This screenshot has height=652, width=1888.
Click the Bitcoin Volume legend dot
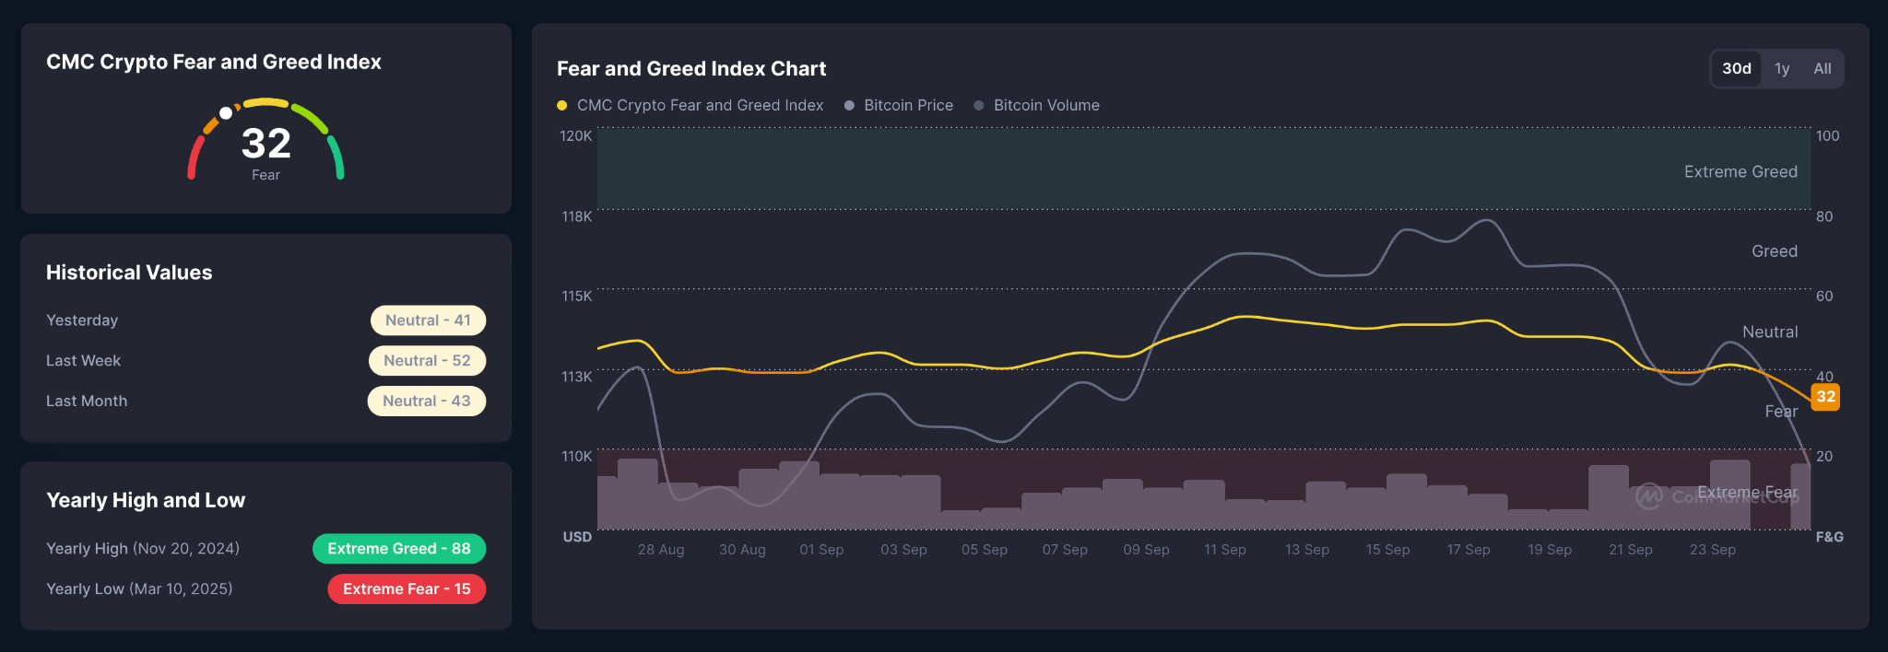[979, 106]
